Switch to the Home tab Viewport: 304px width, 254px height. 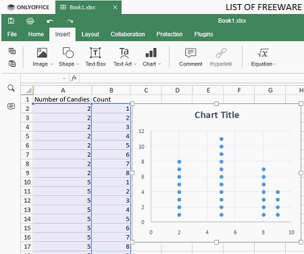36,34
